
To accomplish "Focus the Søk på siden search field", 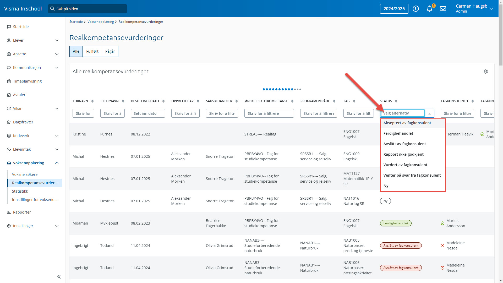I will (x=88, y=9).
